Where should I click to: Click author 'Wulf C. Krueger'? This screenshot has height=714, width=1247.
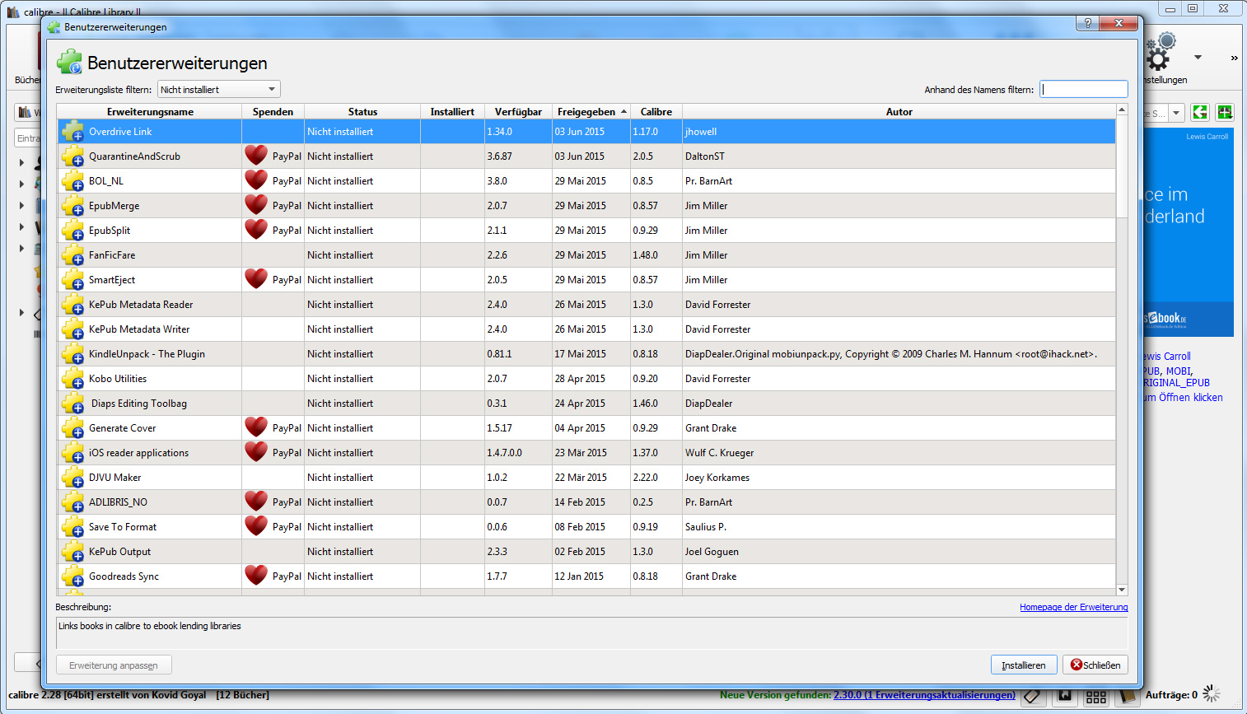[719, 453]
